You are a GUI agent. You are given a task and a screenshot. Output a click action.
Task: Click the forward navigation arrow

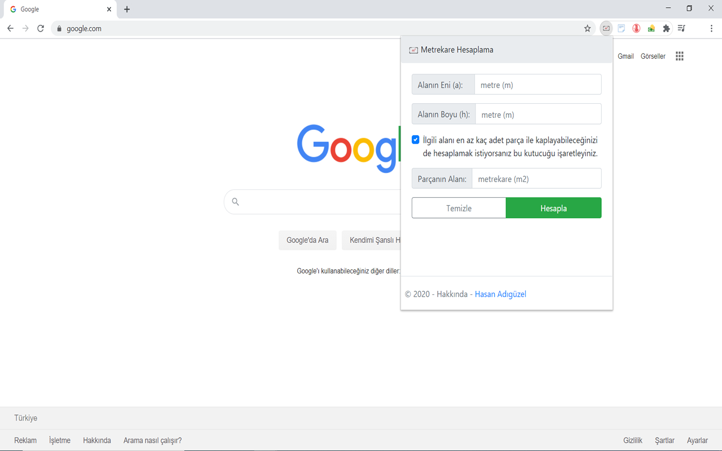click(25, 28)
